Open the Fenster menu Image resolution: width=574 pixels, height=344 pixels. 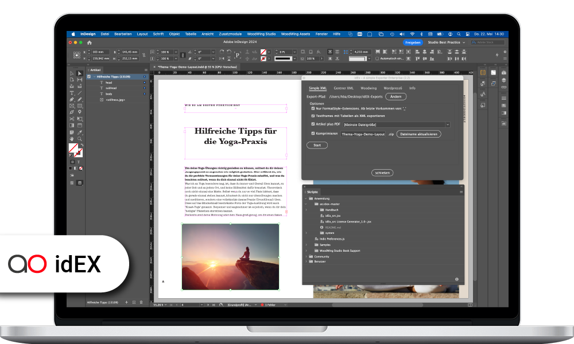click(321, 34)
